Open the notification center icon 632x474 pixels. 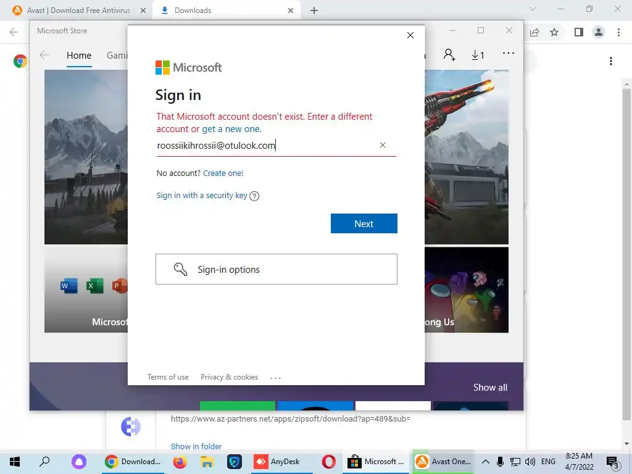click(612, 463)
